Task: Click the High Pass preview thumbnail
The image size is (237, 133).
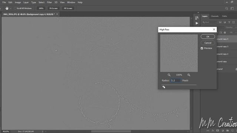Action: point(179,53)
